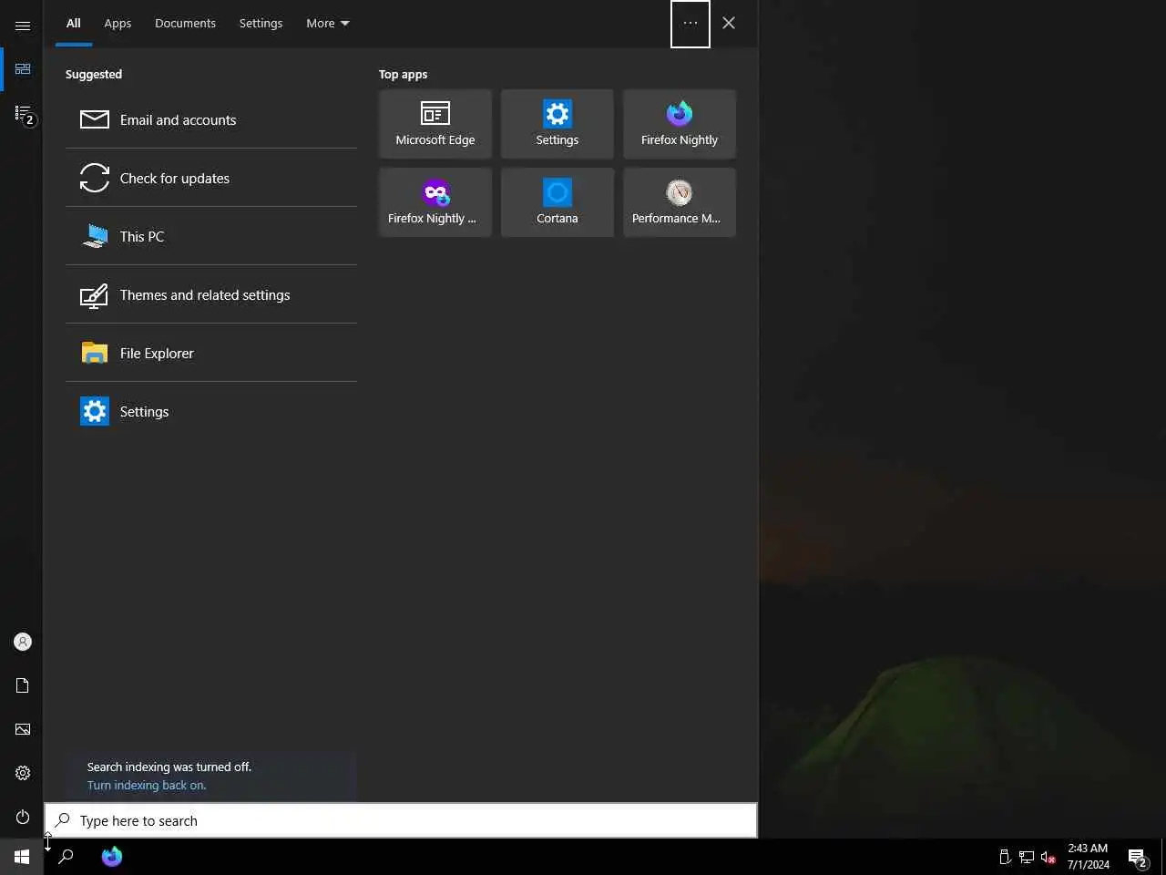Switch to the Apps tab
Image resolution: width=1166 pixels, height=875 pixels.
(x=118, y=24)
